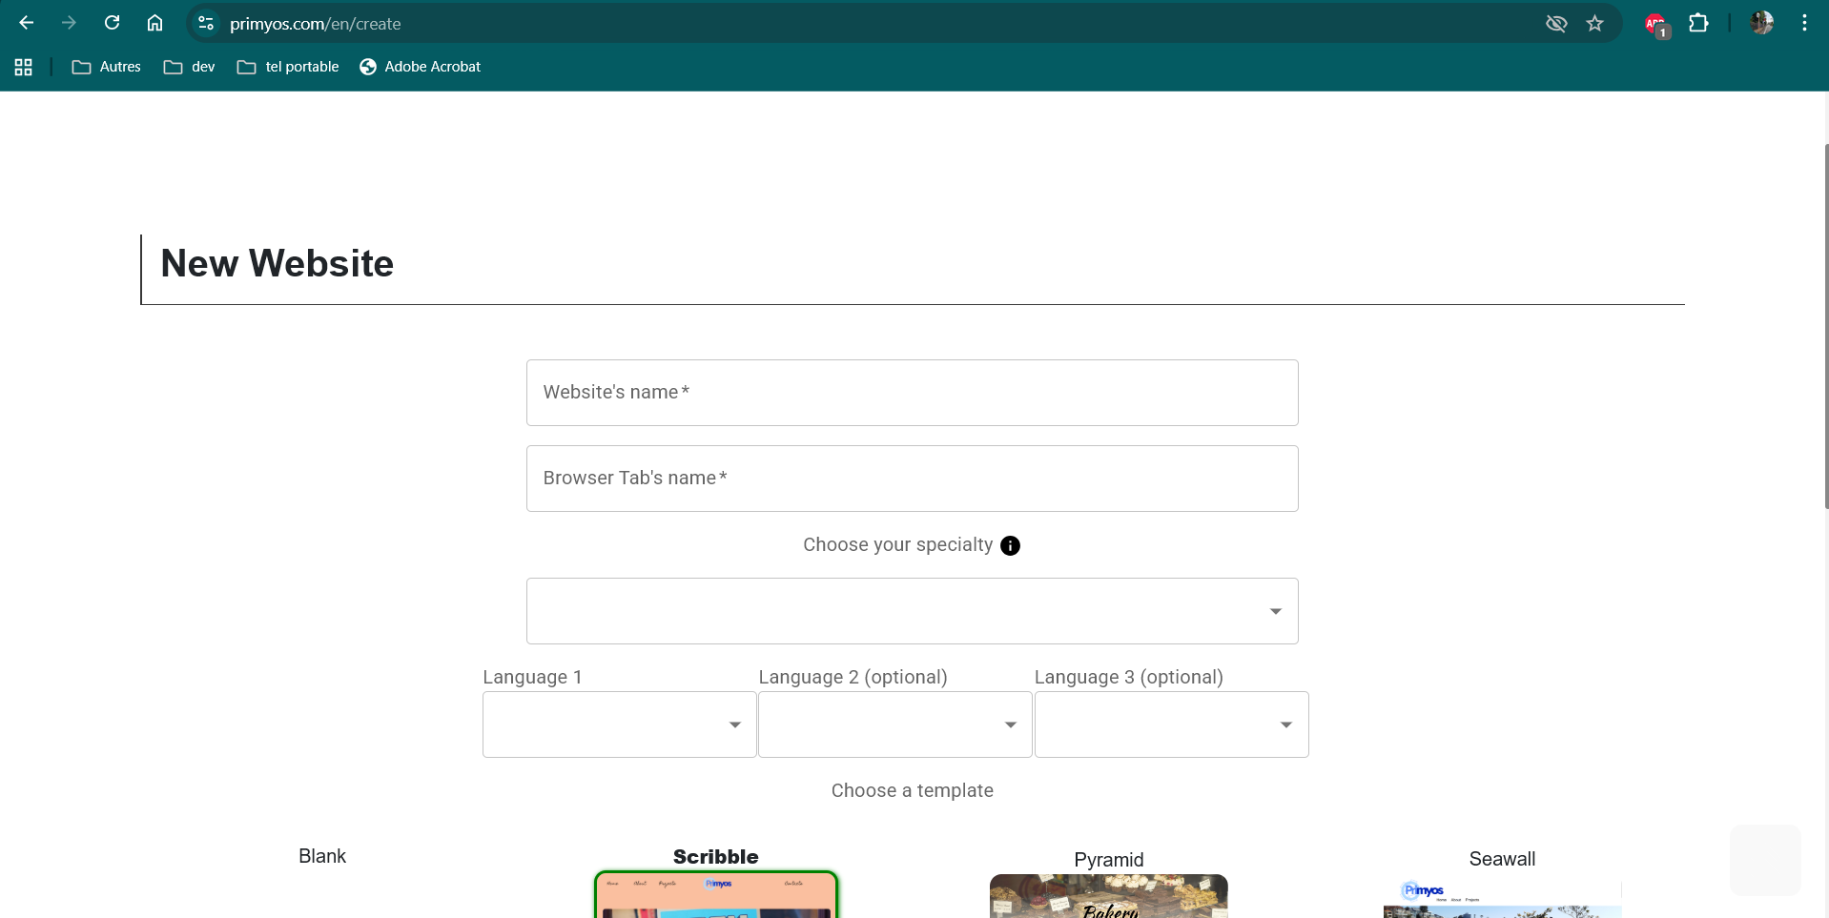
Task: Reload the page with refresh icon
Action: tap(112, 23)
